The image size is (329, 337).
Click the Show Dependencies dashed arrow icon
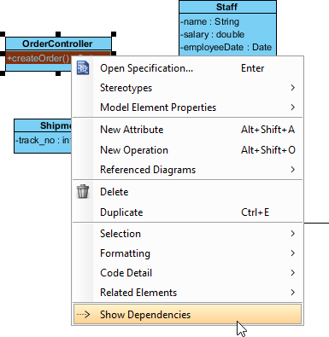click(84, 315)
